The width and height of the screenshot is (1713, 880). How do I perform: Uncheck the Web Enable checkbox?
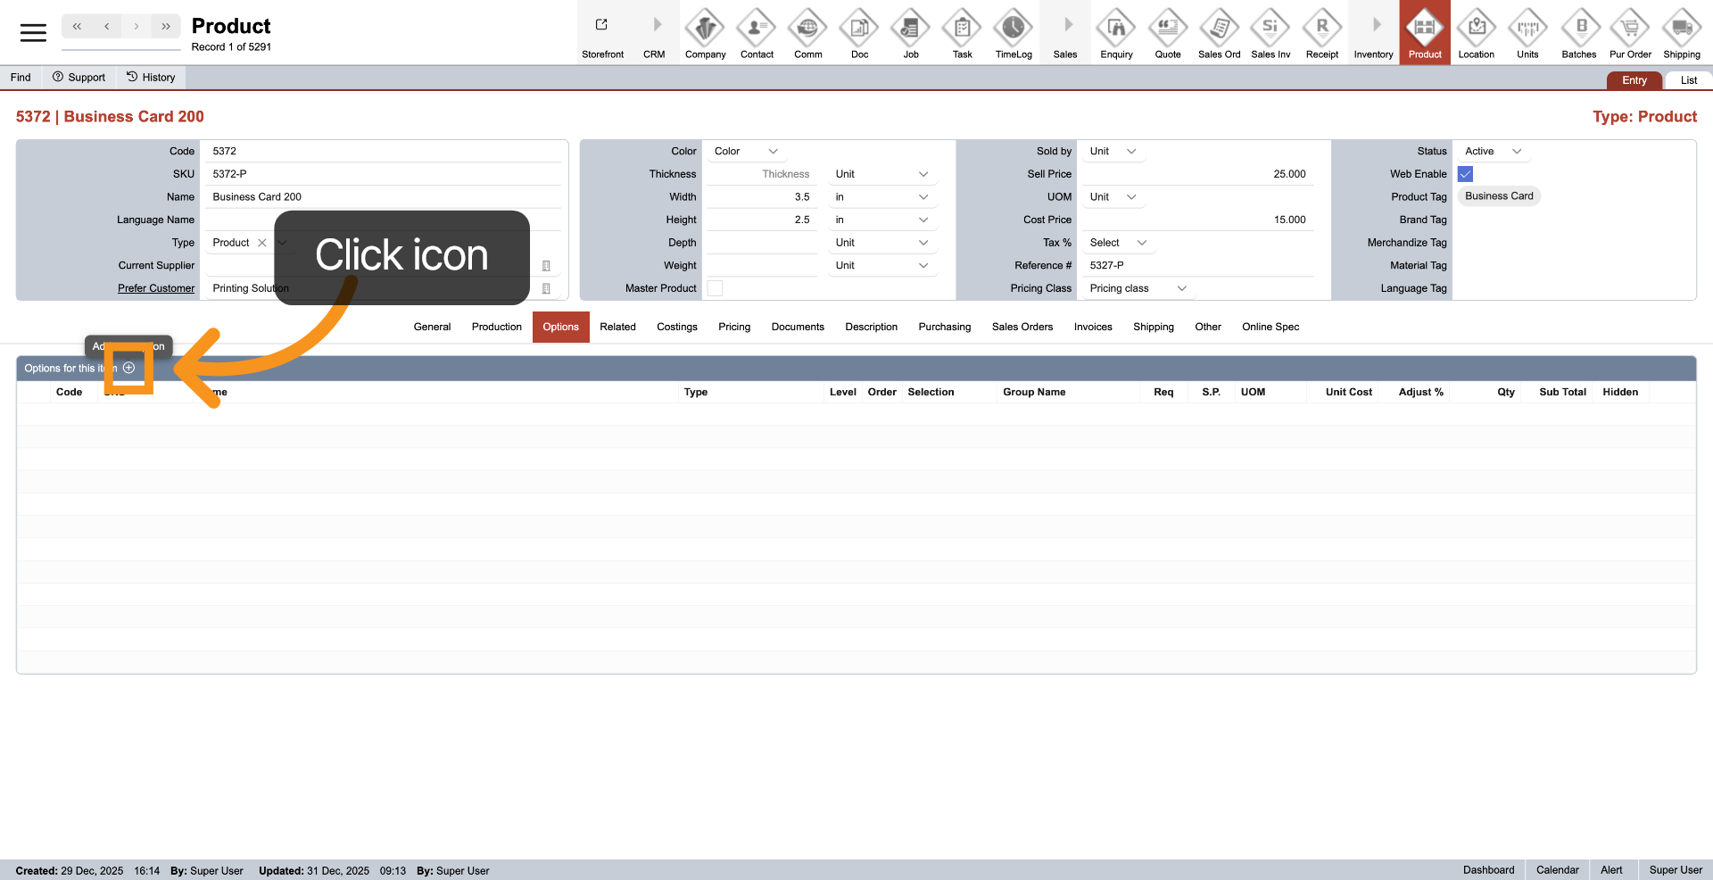click(1465, 174)
